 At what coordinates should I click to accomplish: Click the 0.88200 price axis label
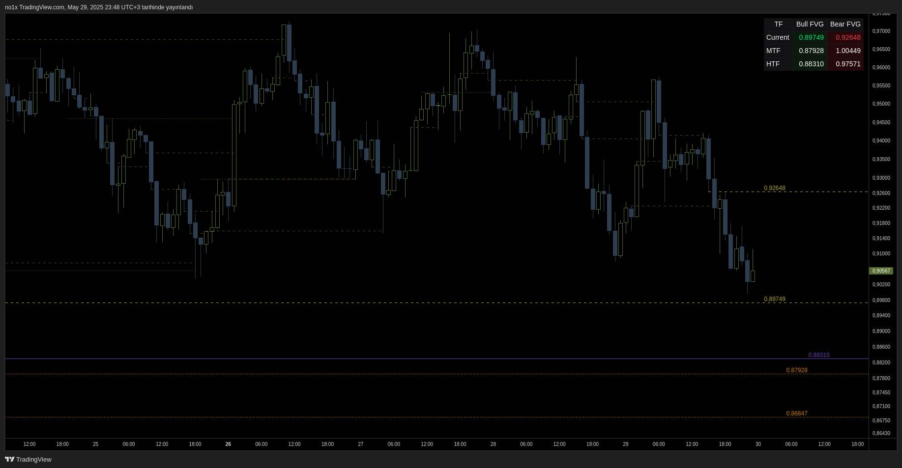[881, 362]
